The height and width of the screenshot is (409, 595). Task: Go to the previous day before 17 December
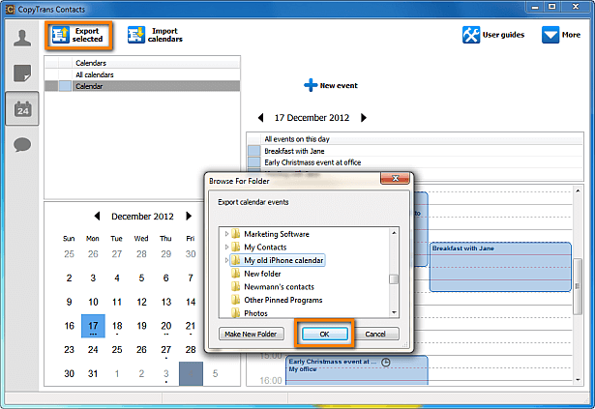click(x=260, y=118)
